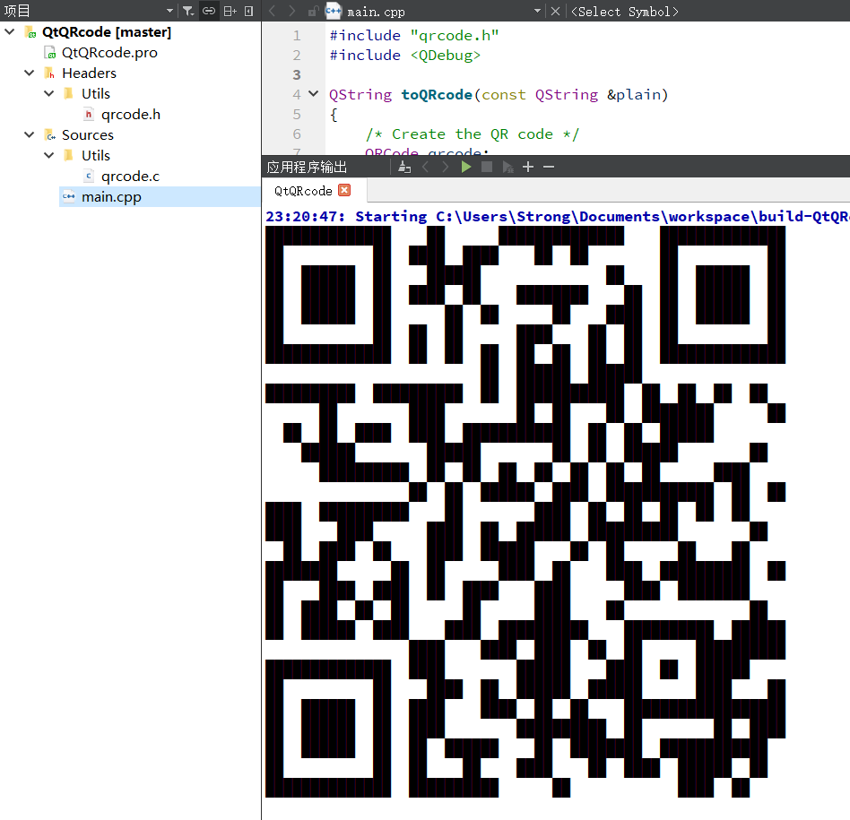Screen dimensions: 850x820
Task: Click the qrcode.h file icon
Action: 89,114
